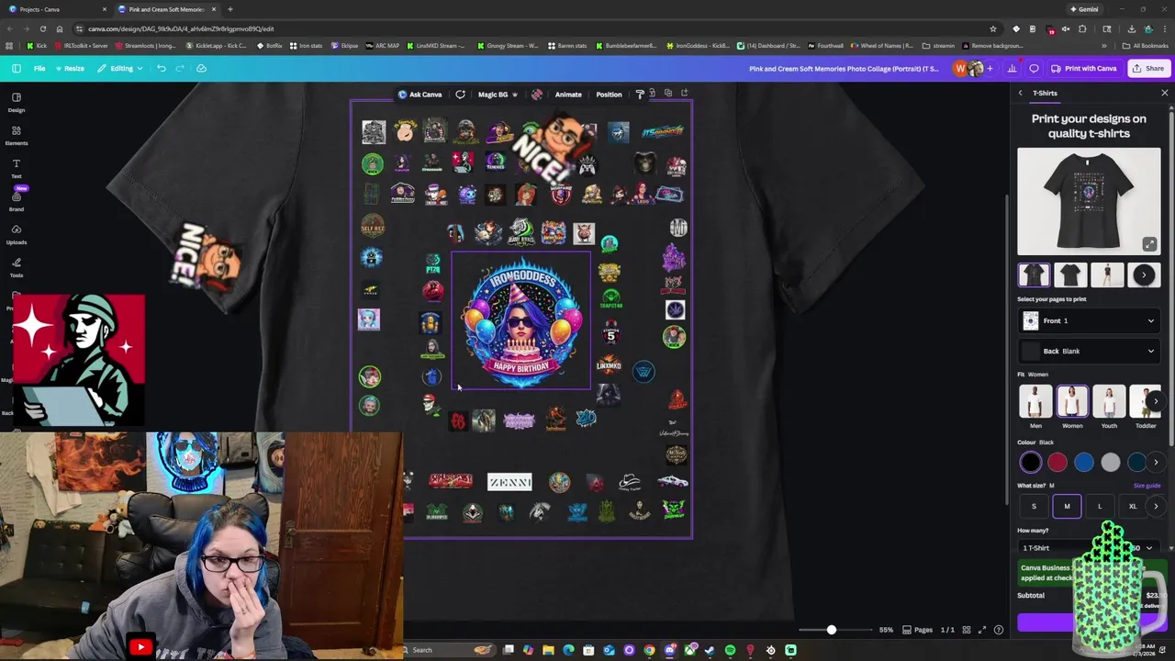The image size is (1175, 661).
Task: Close the T-Shirts print panel
Action: [x=1165, y=93]
